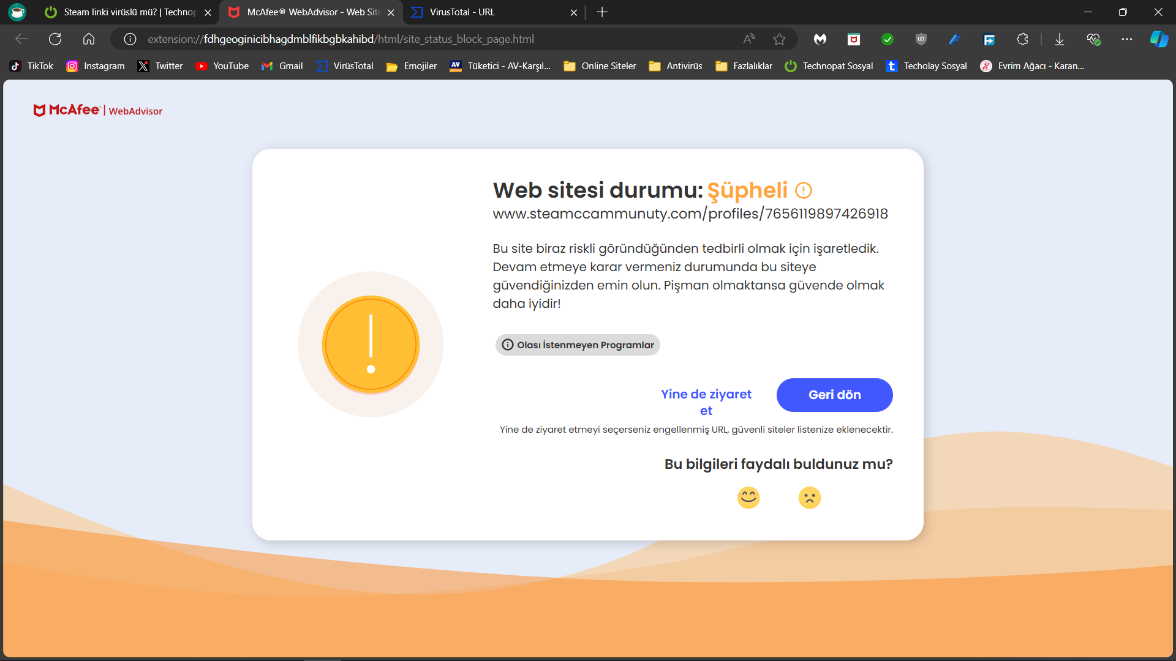1176x661 pixels.
Task: Click the happy smiley feedback face
Action: point(748,498)
